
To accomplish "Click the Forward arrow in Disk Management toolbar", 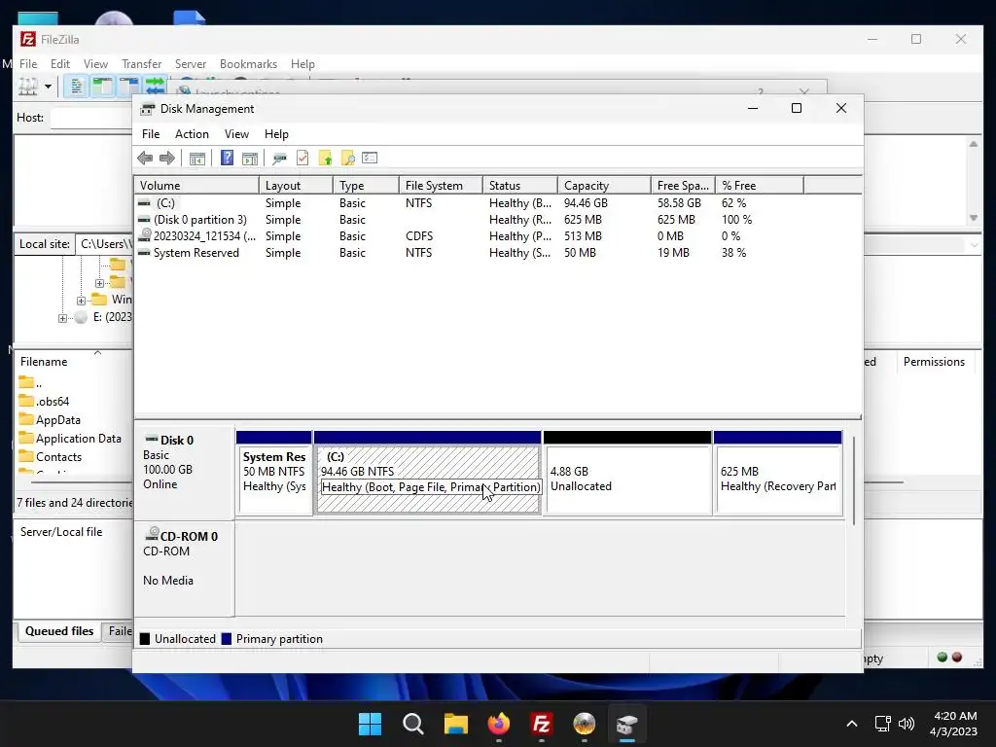I will point(167,159).
